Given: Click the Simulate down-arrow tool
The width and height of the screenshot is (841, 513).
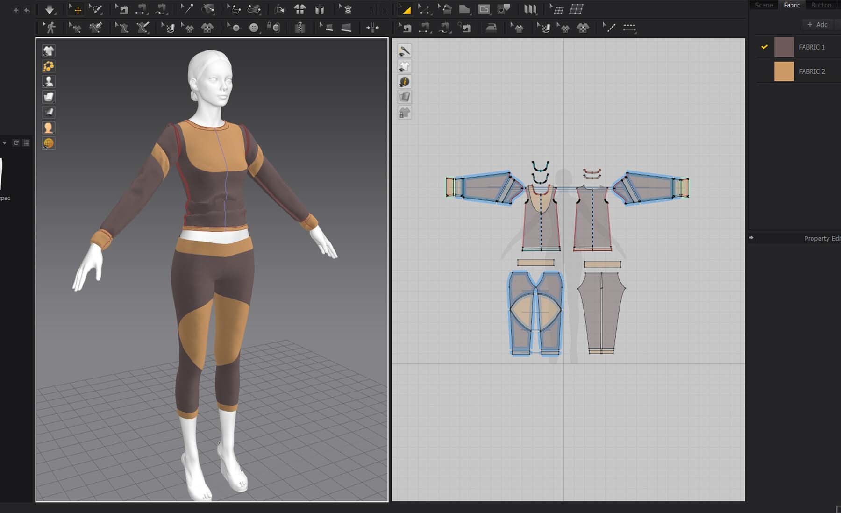Looking at the screenshot, I should point(50,9).
